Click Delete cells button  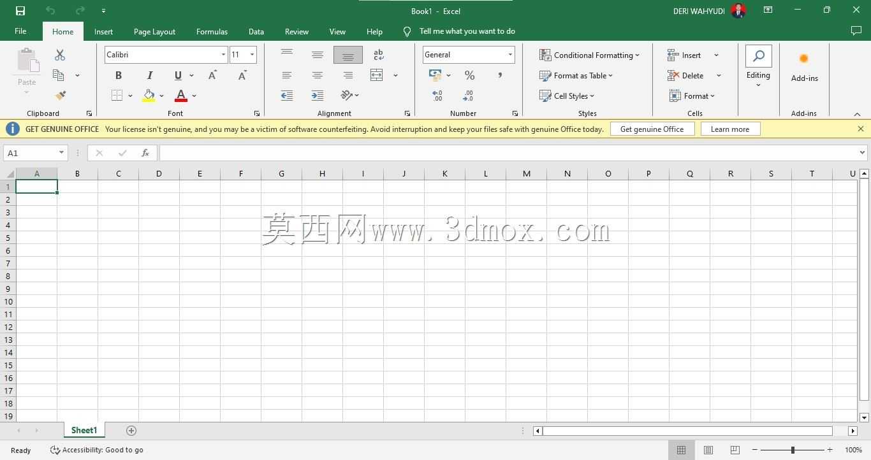(686, 75)
